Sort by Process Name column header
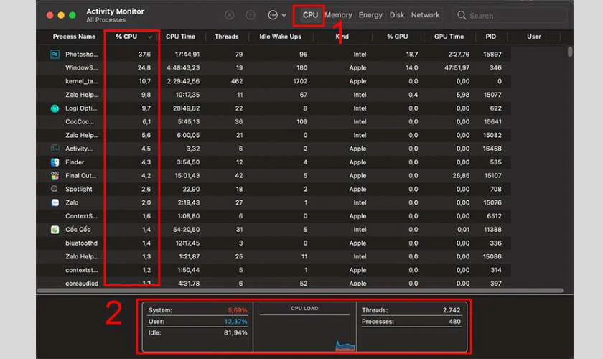 (74, 37)
